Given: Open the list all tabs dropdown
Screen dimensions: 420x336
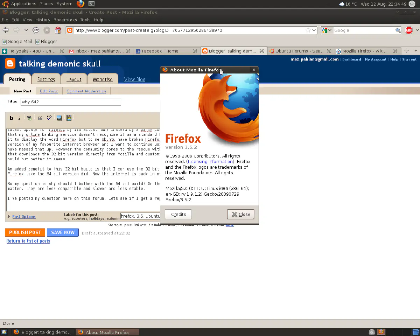Looking at the screenshot, I should pyautogui.click(x=415, y=51).
